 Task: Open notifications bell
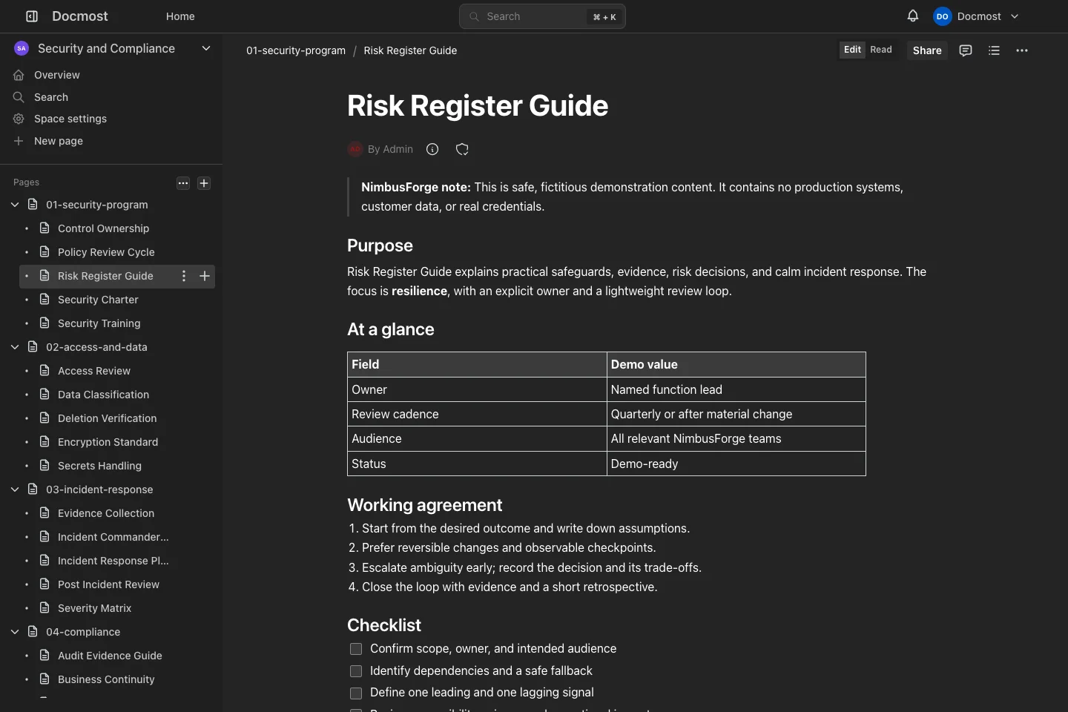pyautogui.click(x=913, y=16)
